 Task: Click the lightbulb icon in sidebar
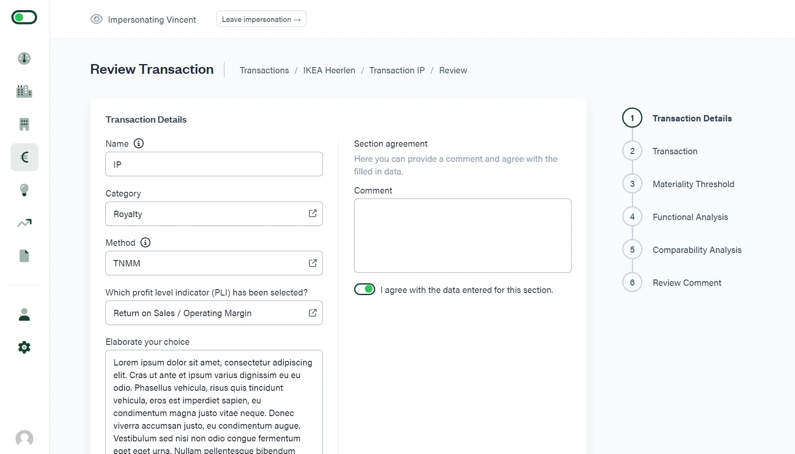click(x=24, y=190)
